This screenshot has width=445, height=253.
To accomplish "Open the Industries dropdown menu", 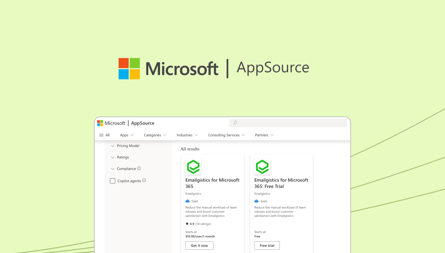I will click(x=187, y=135).
